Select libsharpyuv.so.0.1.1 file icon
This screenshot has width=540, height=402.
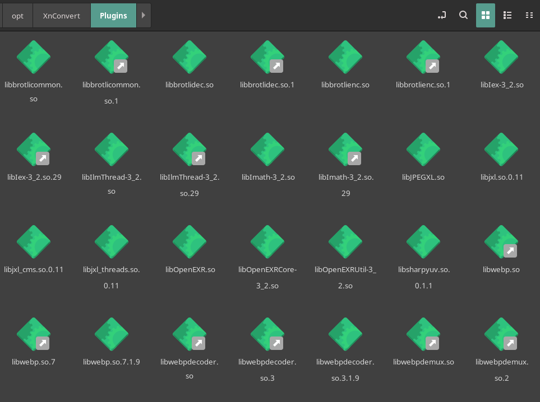point(423,242)
